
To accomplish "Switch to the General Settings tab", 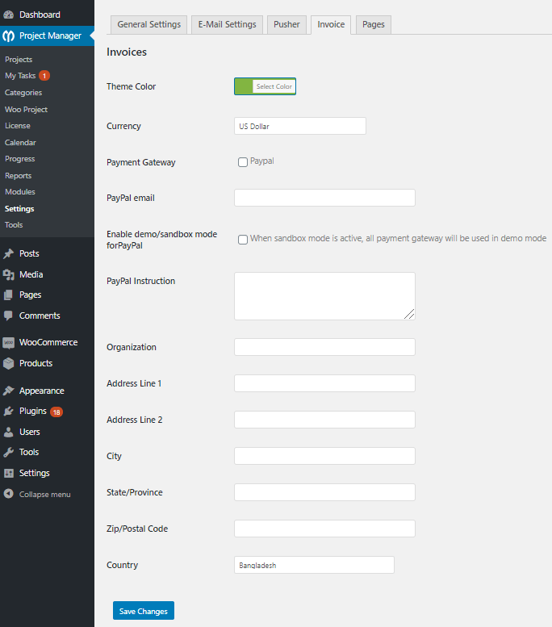I will click(x=148, y=25).
